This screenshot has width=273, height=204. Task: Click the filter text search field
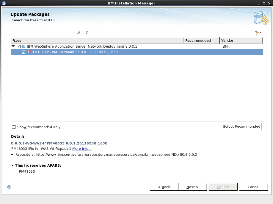pos(43,32)
